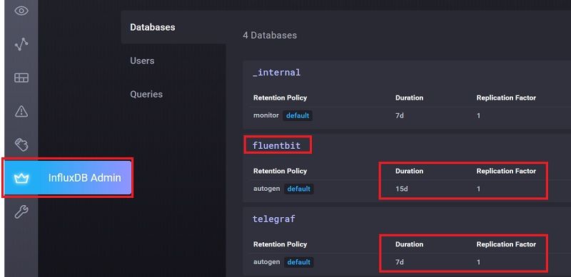Click the fluentbit database name
The width and height of the screenshot is (571, 277).
277,145
